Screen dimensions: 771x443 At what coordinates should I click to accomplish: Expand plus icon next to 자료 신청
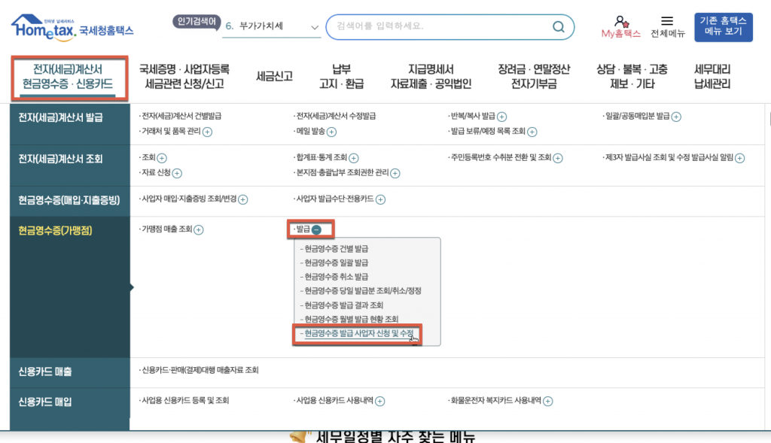click(177, 173)
